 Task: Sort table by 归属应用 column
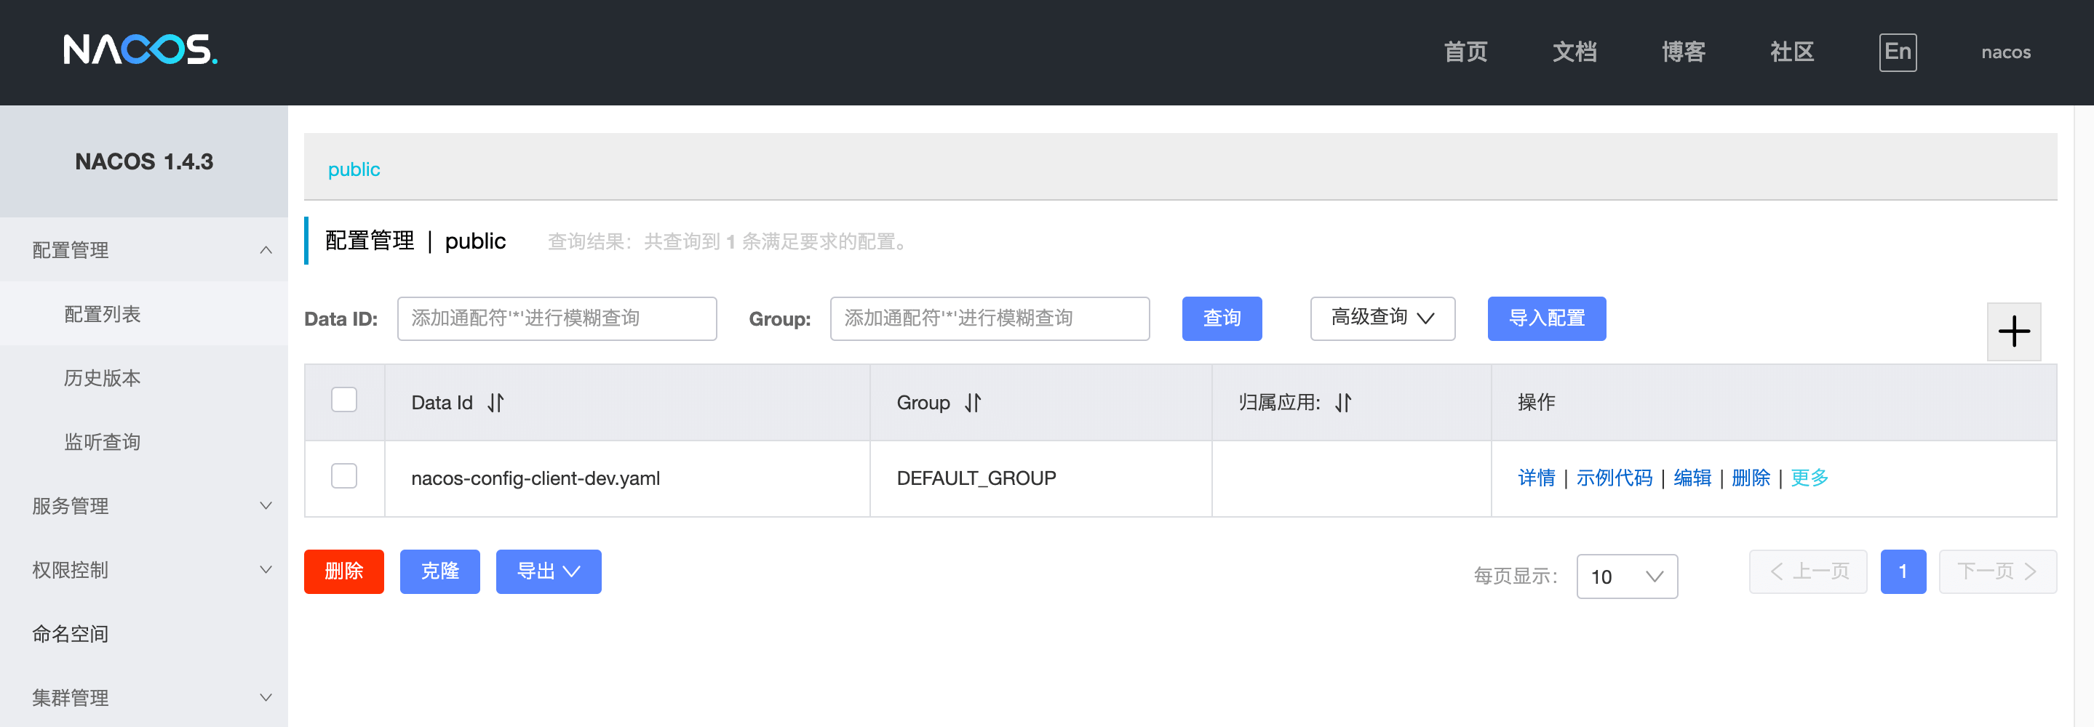(1343, 403)
